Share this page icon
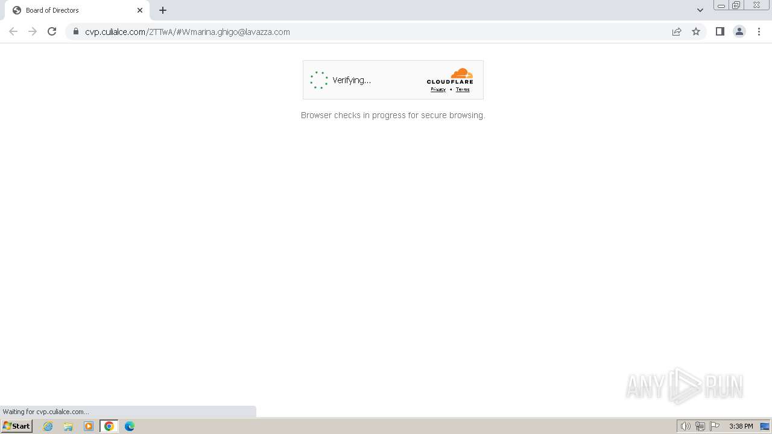This screenshot has width=772, height=434. tap(677, 31)
